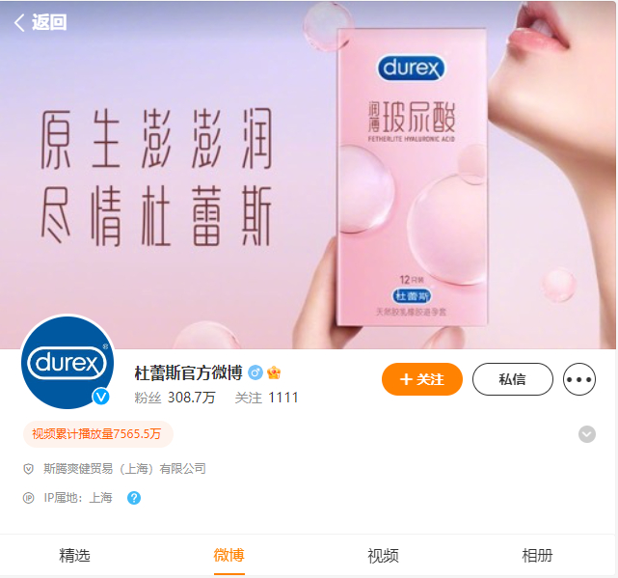Open the 相册 tab
This screenshot has width=618, height=578.
tap(537, 556)
